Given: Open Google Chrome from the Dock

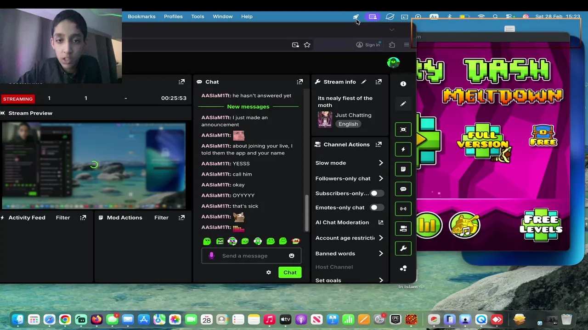Looking at the screenshot, I should 65,319.
